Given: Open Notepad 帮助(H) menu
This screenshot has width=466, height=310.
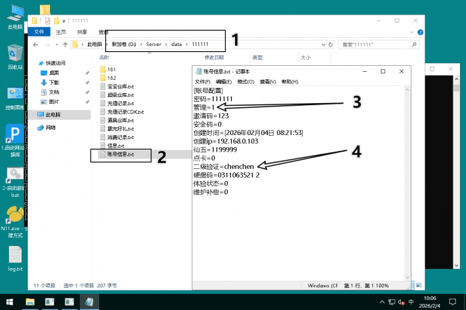Looking at the screenshot, I should coord(290,82).
